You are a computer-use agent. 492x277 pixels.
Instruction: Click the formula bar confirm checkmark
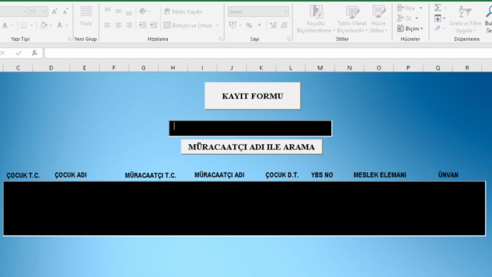18,53
